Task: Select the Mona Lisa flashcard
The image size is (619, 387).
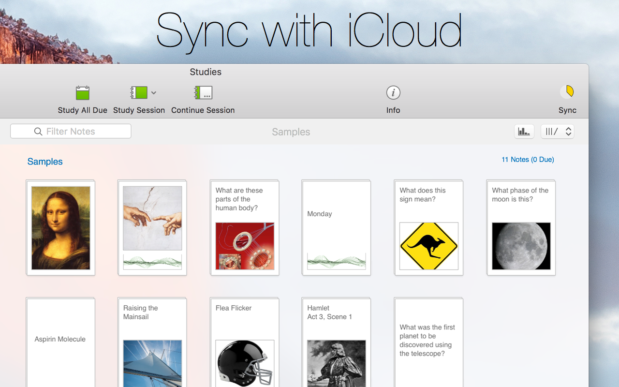Action: click(60, 227)
